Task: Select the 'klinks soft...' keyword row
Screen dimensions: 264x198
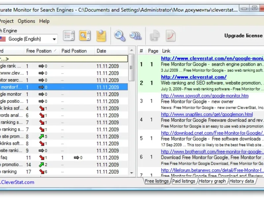Action: 64,144
